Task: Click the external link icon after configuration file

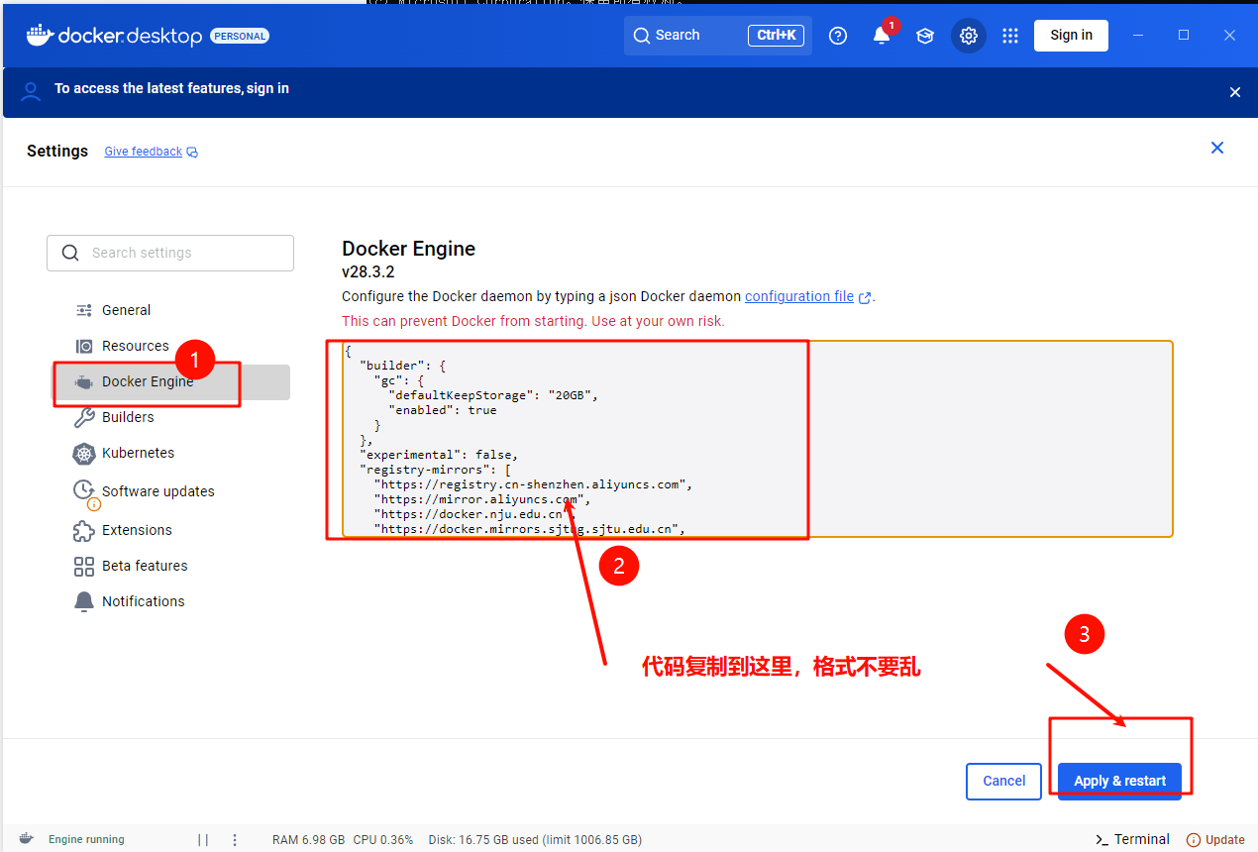Action: tap(865, 297)
